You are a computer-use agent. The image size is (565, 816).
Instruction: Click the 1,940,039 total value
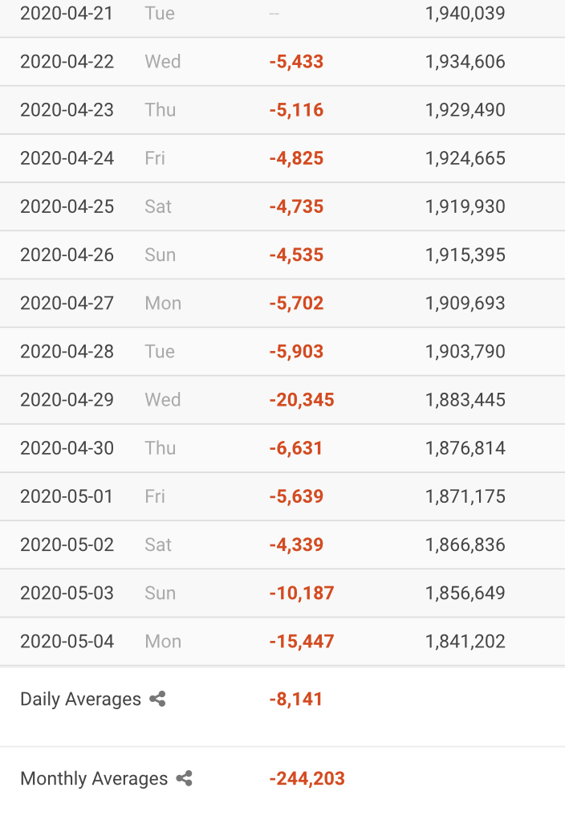click(x=465, y=14)
